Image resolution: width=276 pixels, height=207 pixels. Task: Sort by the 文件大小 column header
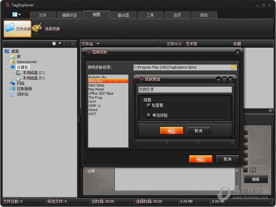pos(172,44)
